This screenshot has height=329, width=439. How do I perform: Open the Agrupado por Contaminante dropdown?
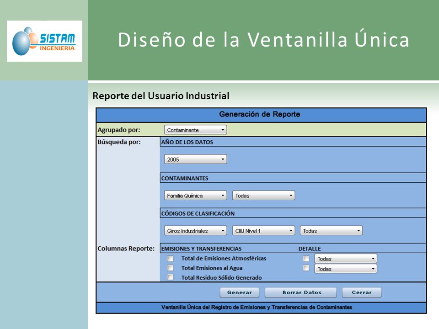click(195, 130)
